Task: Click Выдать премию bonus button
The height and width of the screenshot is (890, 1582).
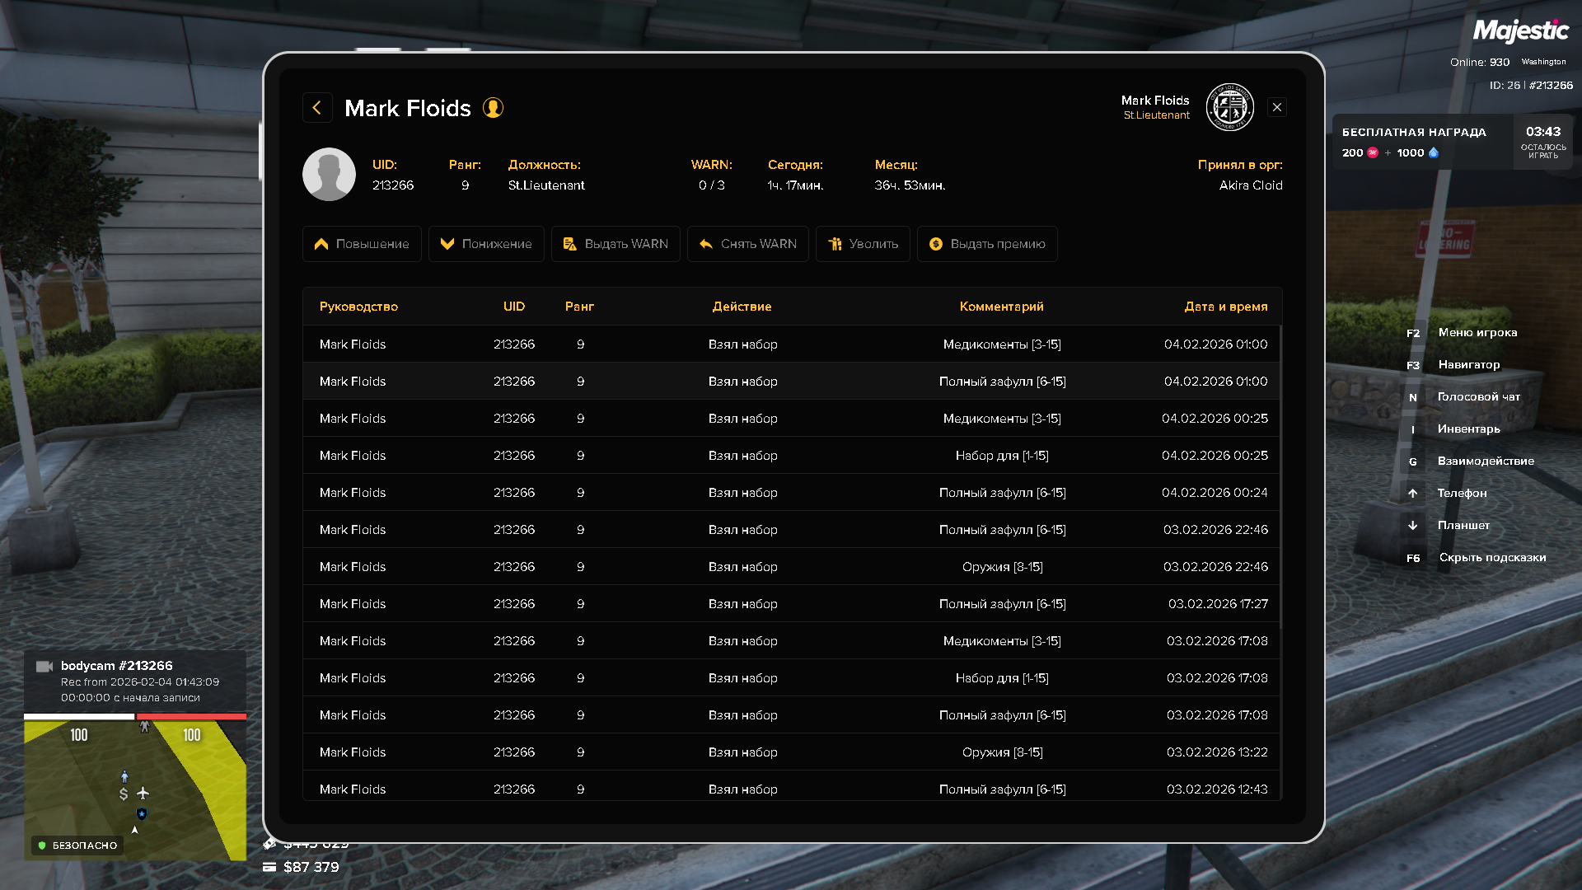Action: click(987, 244)
